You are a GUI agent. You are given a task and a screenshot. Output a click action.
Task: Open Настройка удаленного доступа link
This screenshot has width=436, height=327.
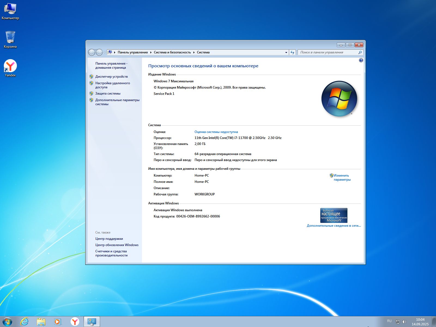(x=113, y=85)
